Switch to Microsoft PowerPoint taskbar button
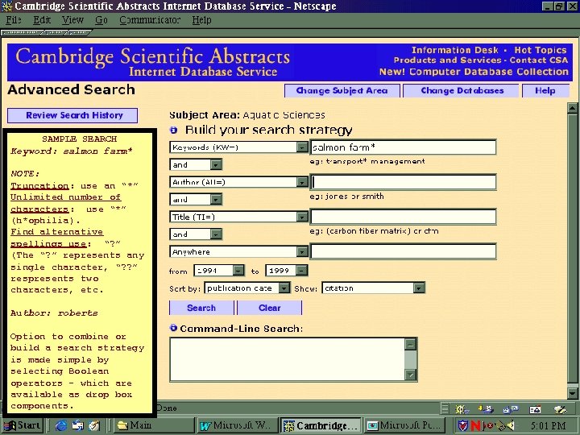The width and height of the screenshot is (580, 435). coord(404,426)
